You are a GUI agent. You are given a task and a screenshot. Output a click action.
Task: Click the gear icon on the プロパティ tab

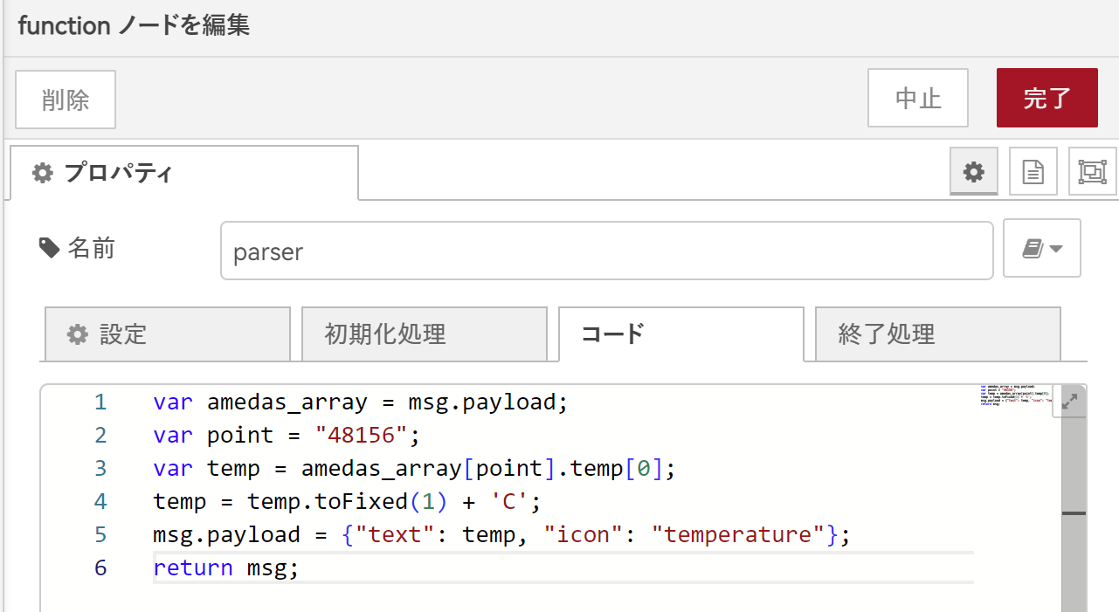tap(41, 172)
